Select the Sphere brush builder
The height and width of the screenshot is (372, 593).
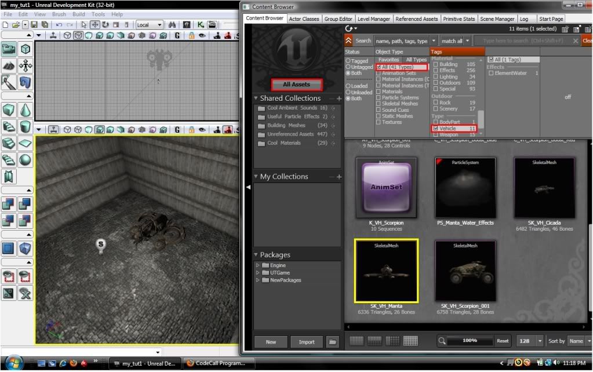[x=26, y=160]
